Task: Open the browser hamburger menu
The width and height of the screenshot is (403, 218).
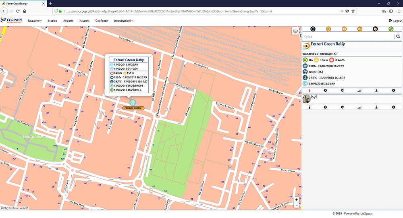Action: click(399, 11)
